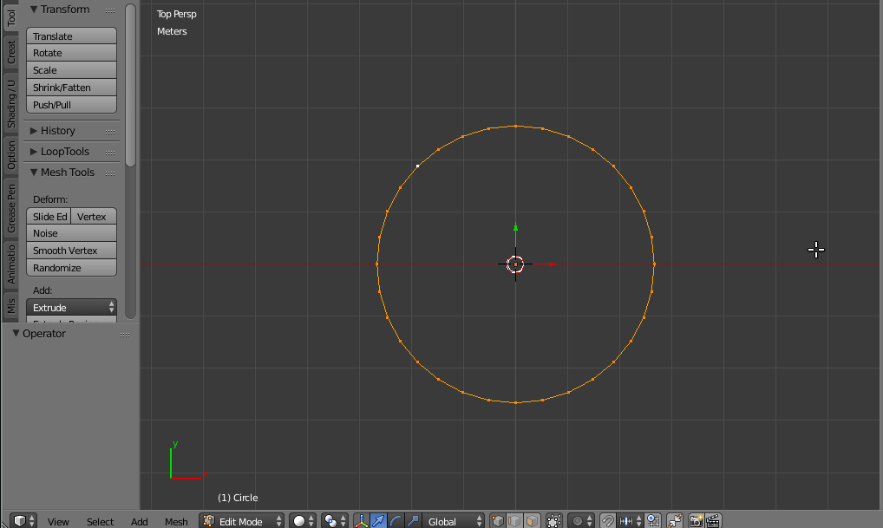The width and height of the screenshot is (883, 528).
Task: Open the Add menu
Action: pyautogui.click(x=139, y=521)
